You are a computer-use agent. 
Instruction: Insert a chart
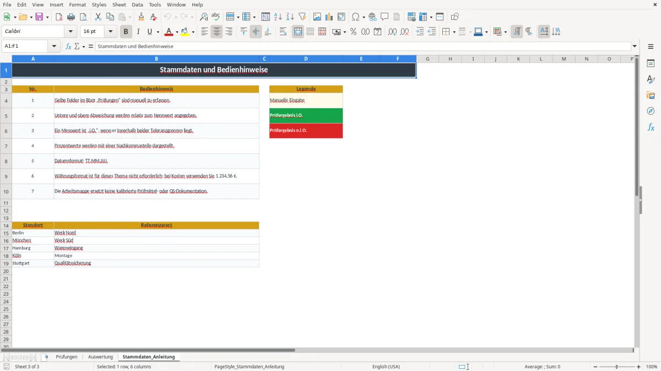click(329, 17)
